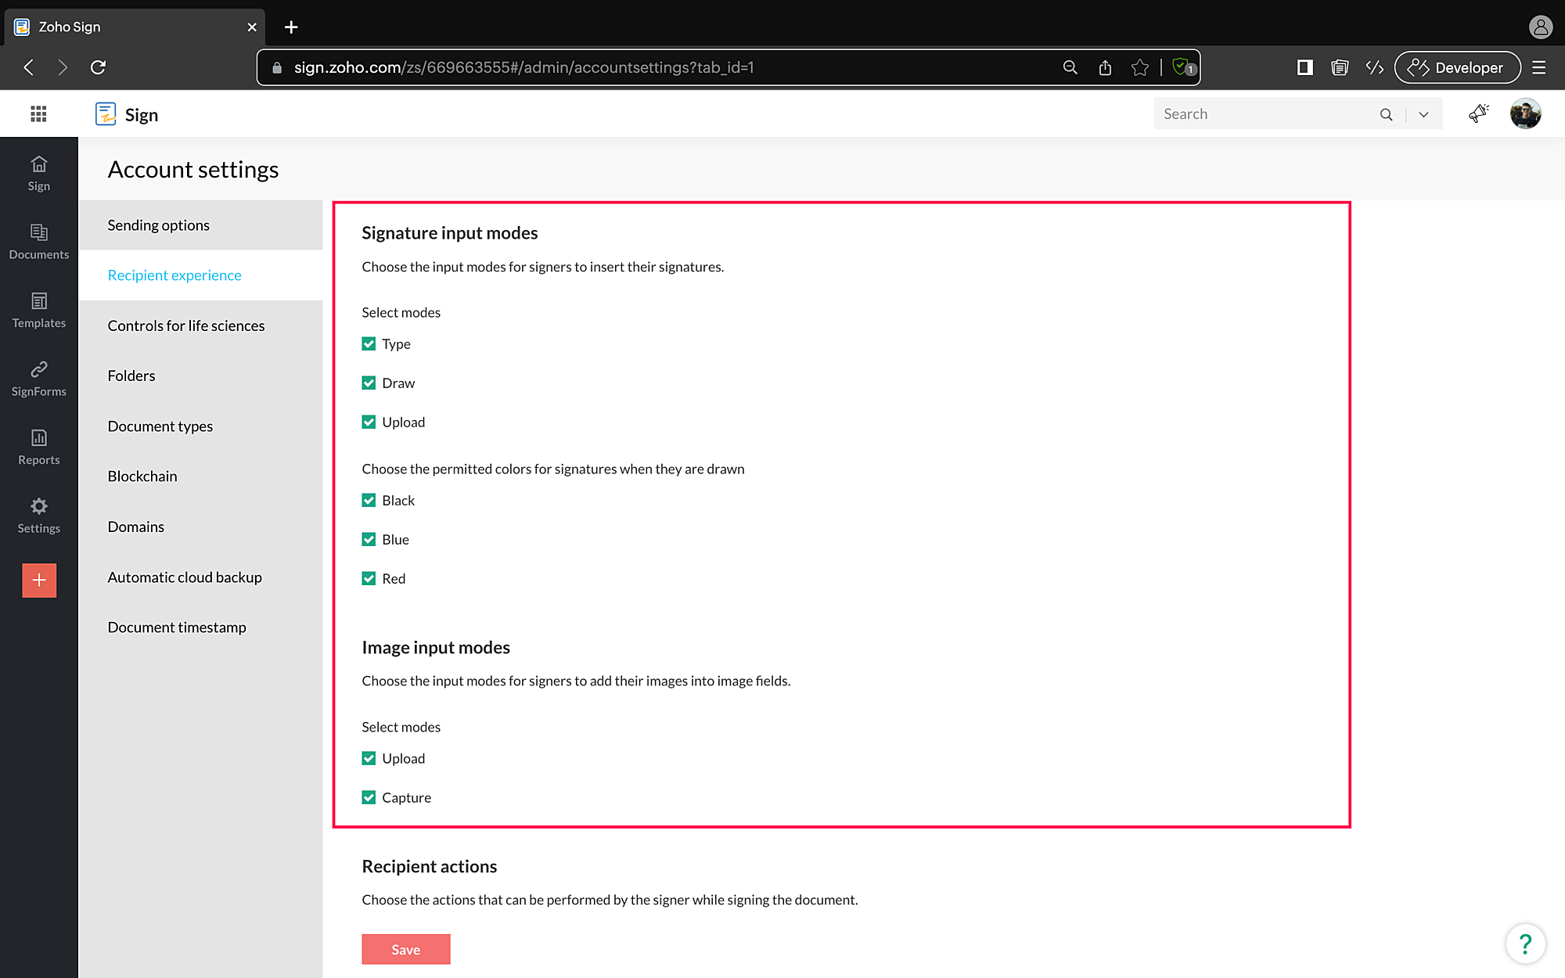The width and height of the screenshot is (1565, 978).
Task: Open the Zoho apps grid launcher
Action: [x=38, y=114]
